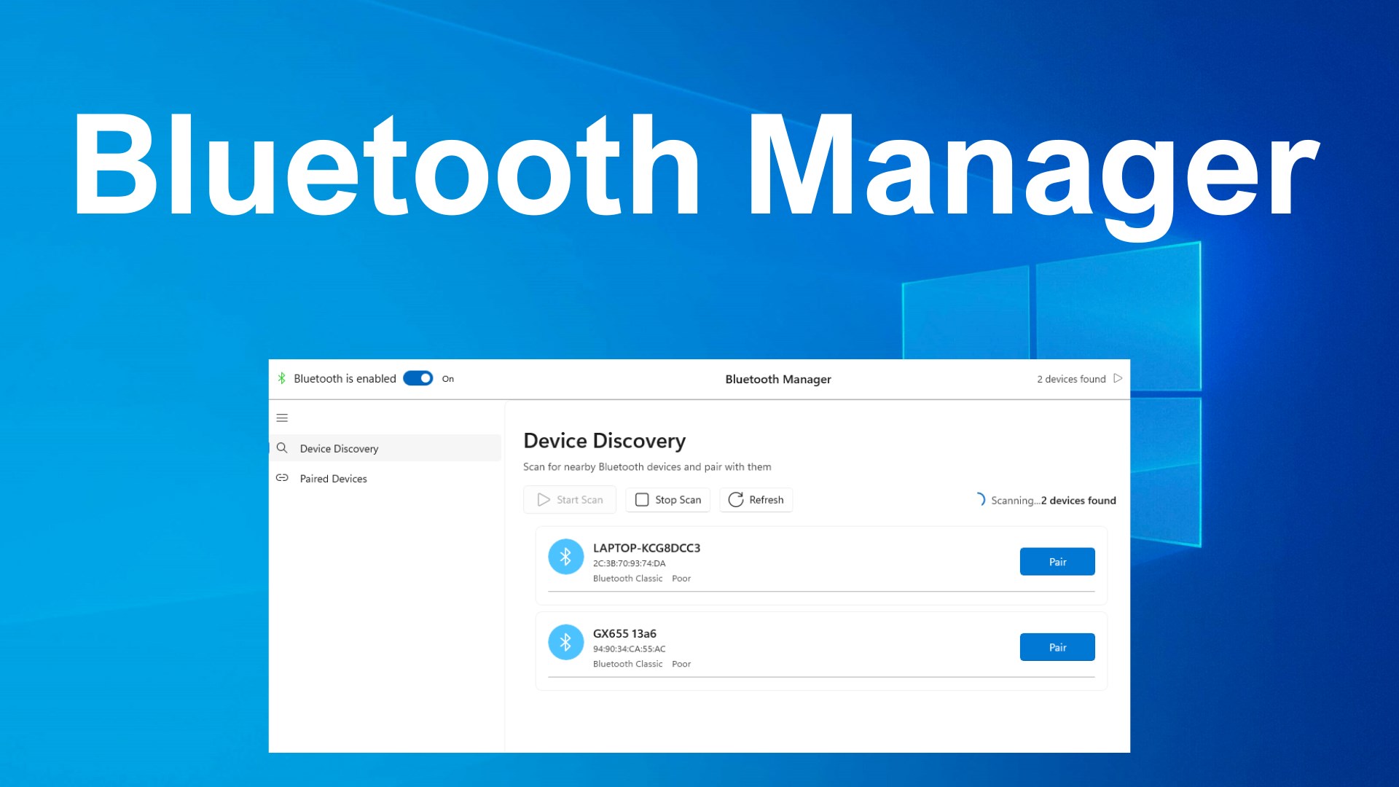Turn off the Bluetooth enabled toggle
This screenshot has height=787, width=1399.
coord(418,378)
